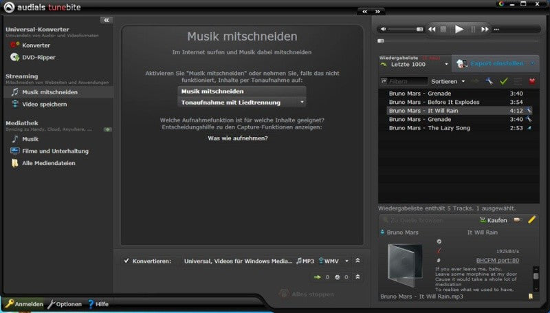This screenshot has height=313, width=550.
Task: Open the Sortieren dropdown
Action: [448, 81]
